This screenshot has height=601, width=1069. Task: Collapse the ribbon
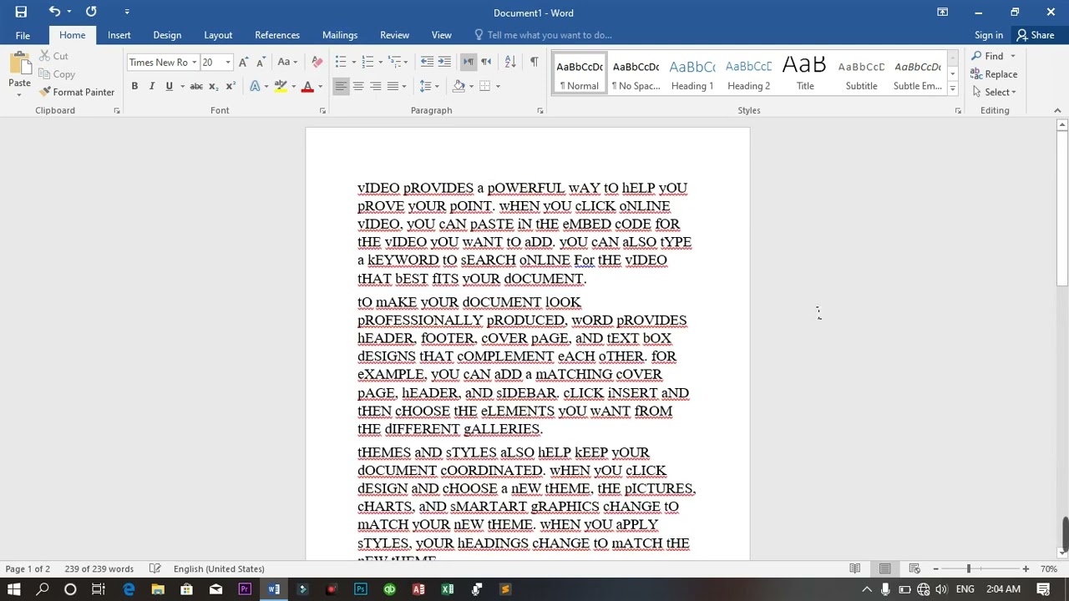[x=1056, y=110]
